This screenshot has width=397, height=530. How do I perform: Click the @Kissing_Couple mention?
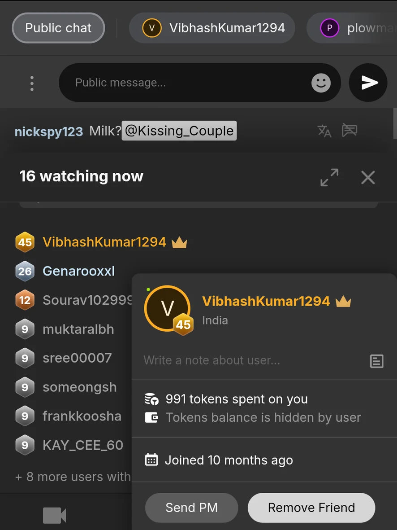click(179, 131)
